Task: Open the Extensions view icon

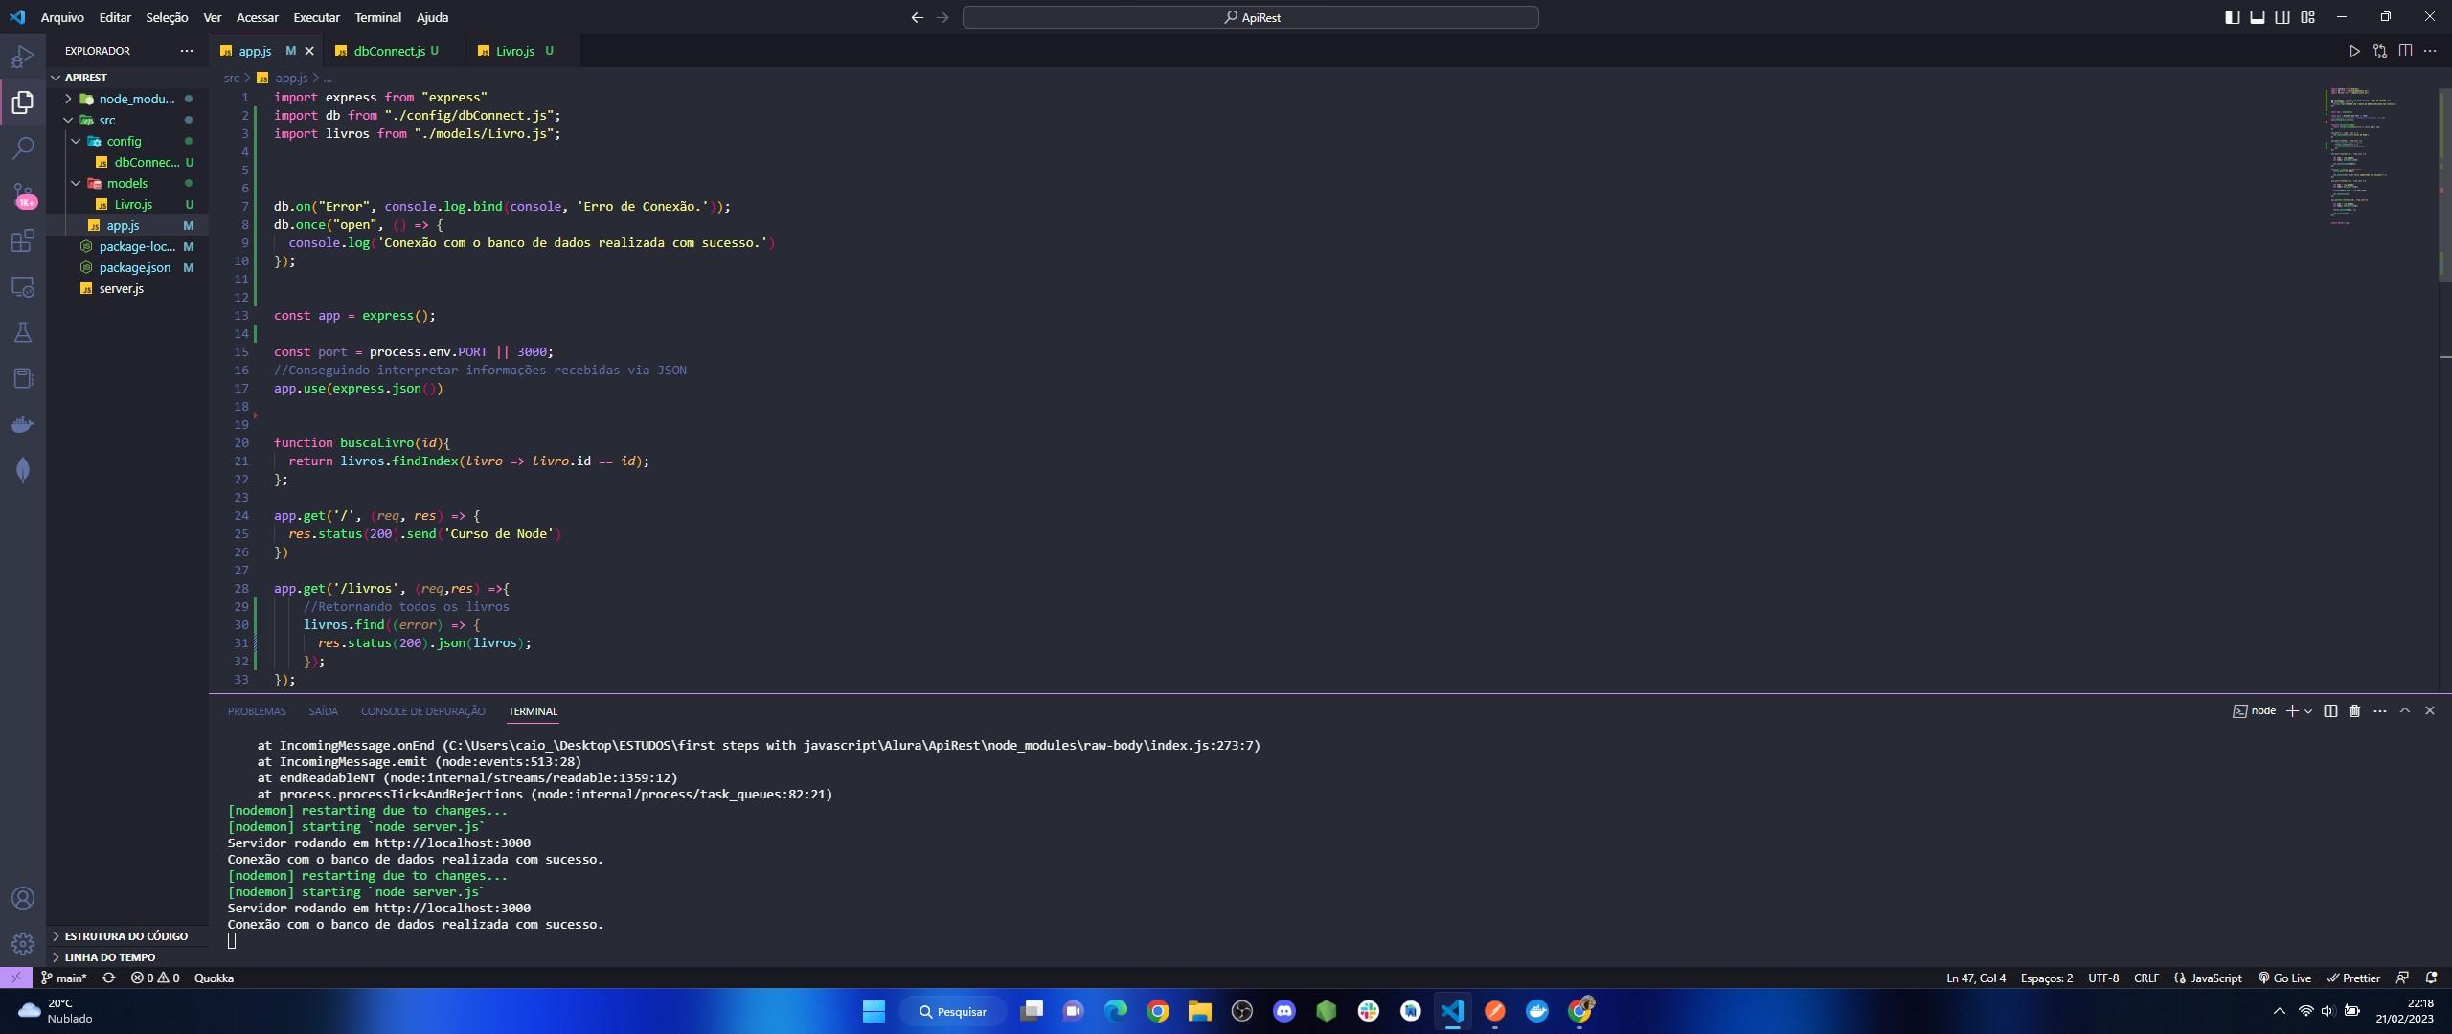Action: tap(23, 240)
